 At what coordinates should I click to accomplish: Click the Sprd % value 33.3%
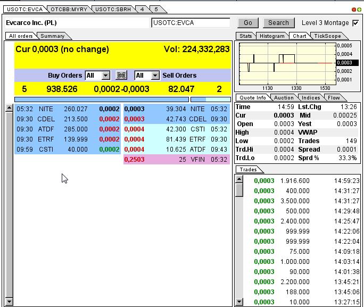coord(348,158)
